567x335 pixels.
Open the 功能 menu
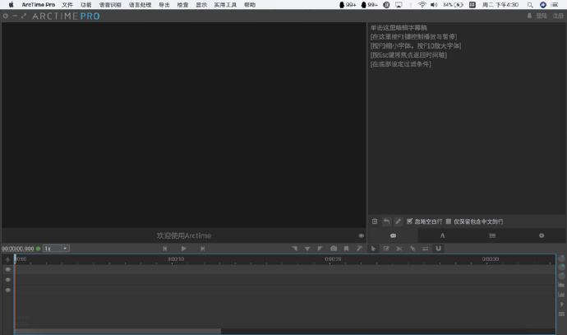(86, 5)
